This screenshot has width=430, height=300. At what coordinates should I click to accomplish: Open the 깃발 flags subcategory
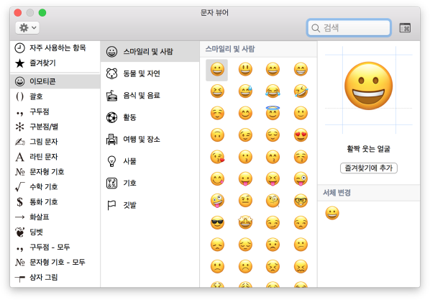pyautogui.click(x=150, y=205)
